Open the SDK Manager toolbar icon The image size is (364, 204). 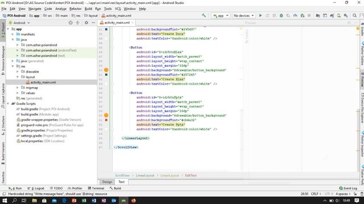[x=346, y=15]
